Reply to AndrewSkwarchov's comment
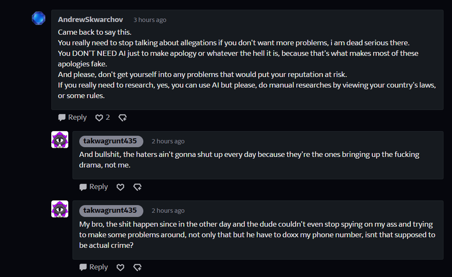 click(72, 118)
